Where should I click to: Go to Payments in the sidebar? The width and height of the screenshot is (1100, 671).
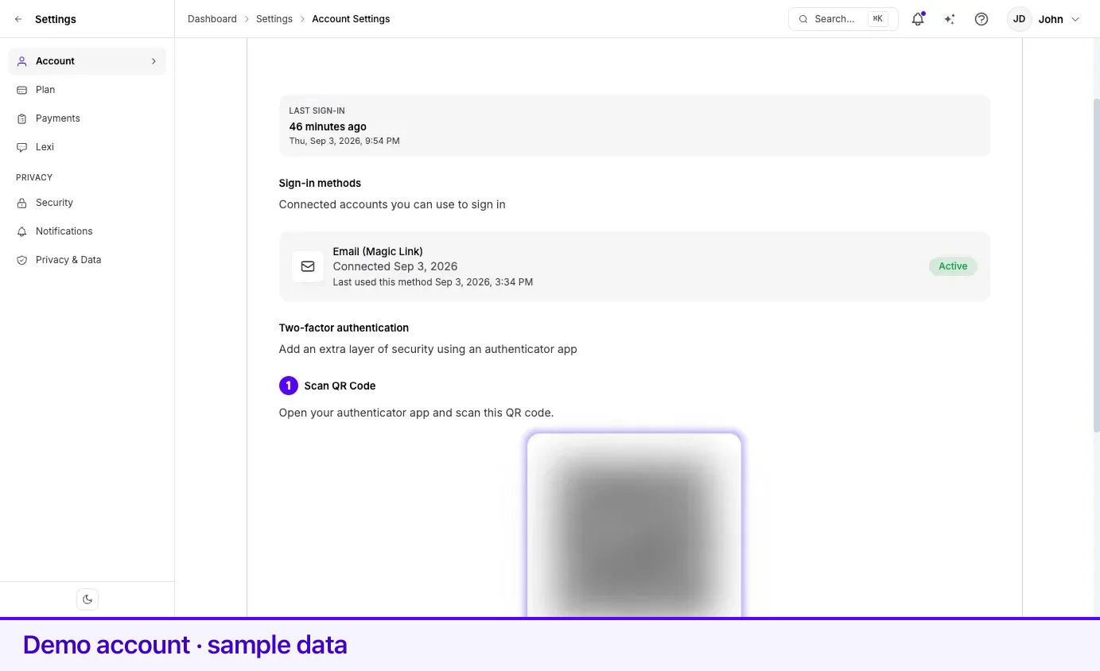click(87, 118)
